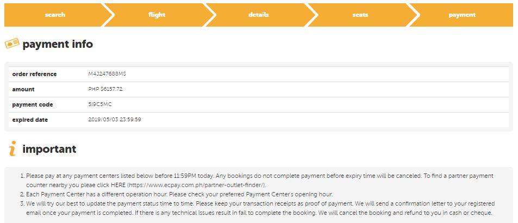Switch to the seats step

tap(360, 15)
